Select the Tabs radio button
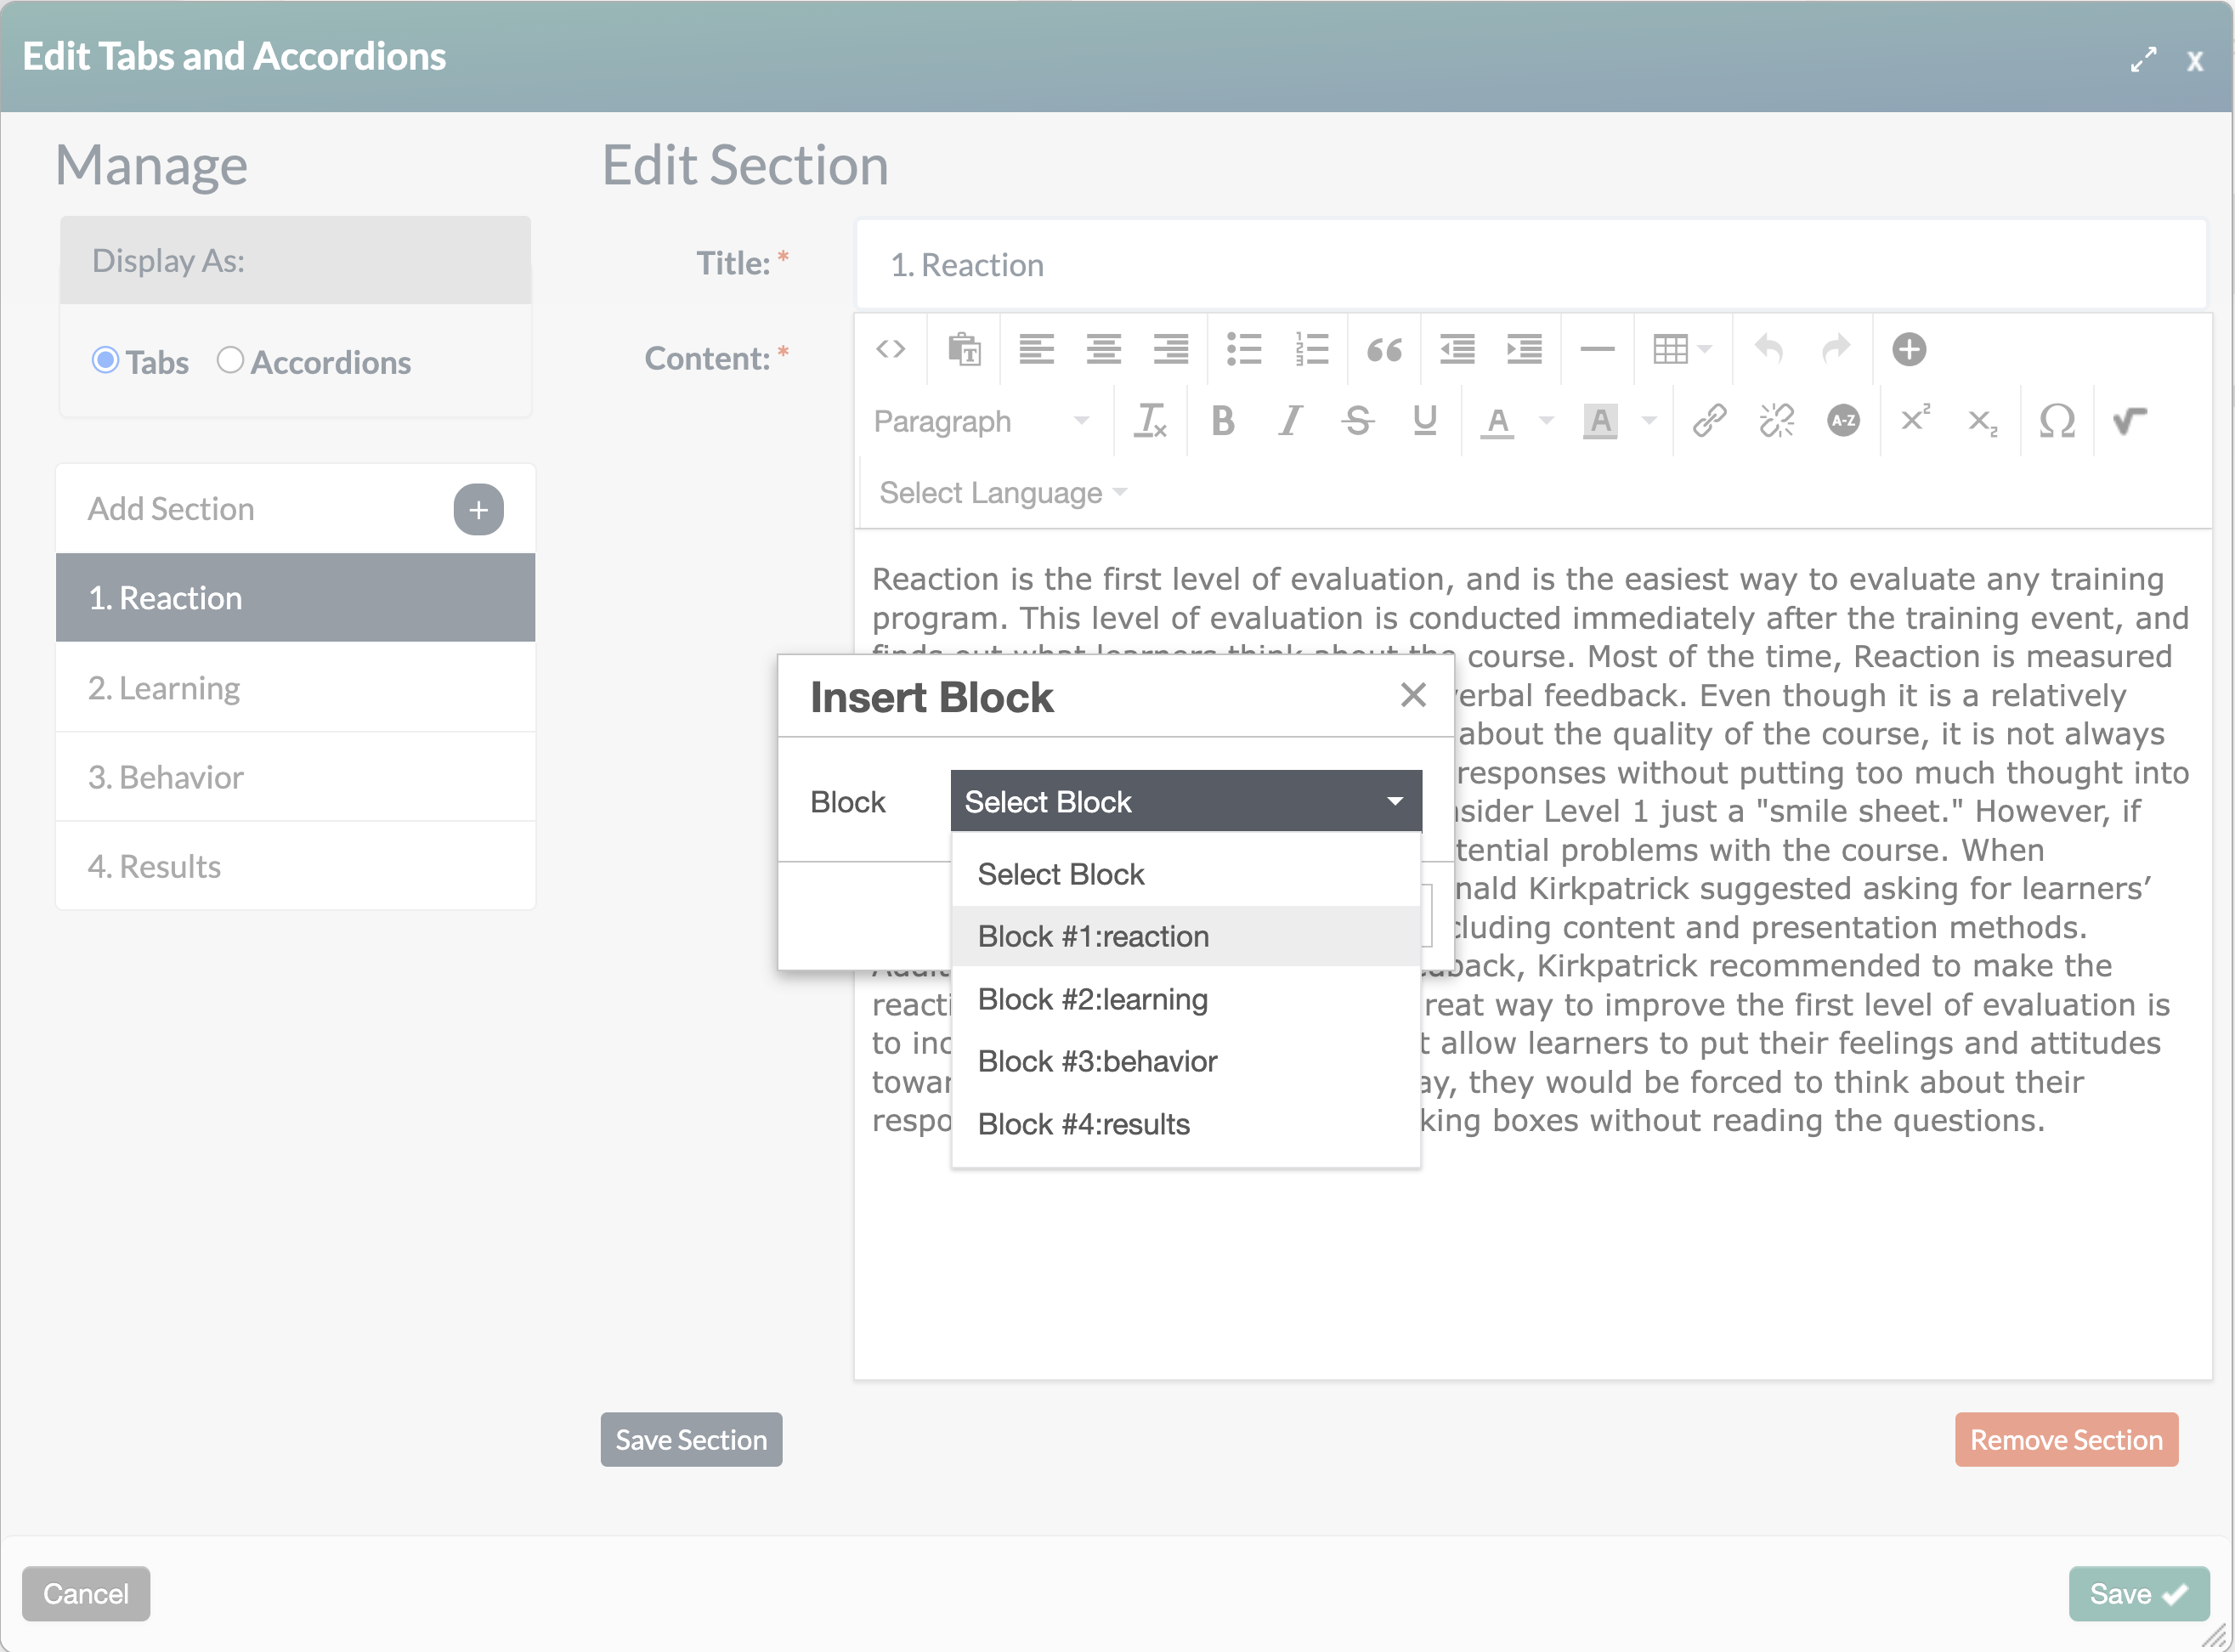Viewport: 2235px width, 1652px height. 105,360
